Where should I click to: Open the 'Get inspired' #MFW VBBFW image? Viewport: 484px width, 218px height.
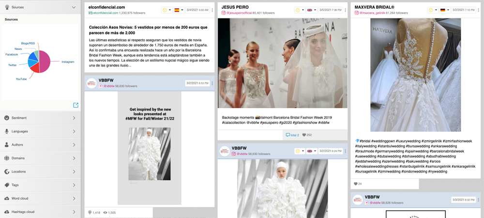(150, 148)
